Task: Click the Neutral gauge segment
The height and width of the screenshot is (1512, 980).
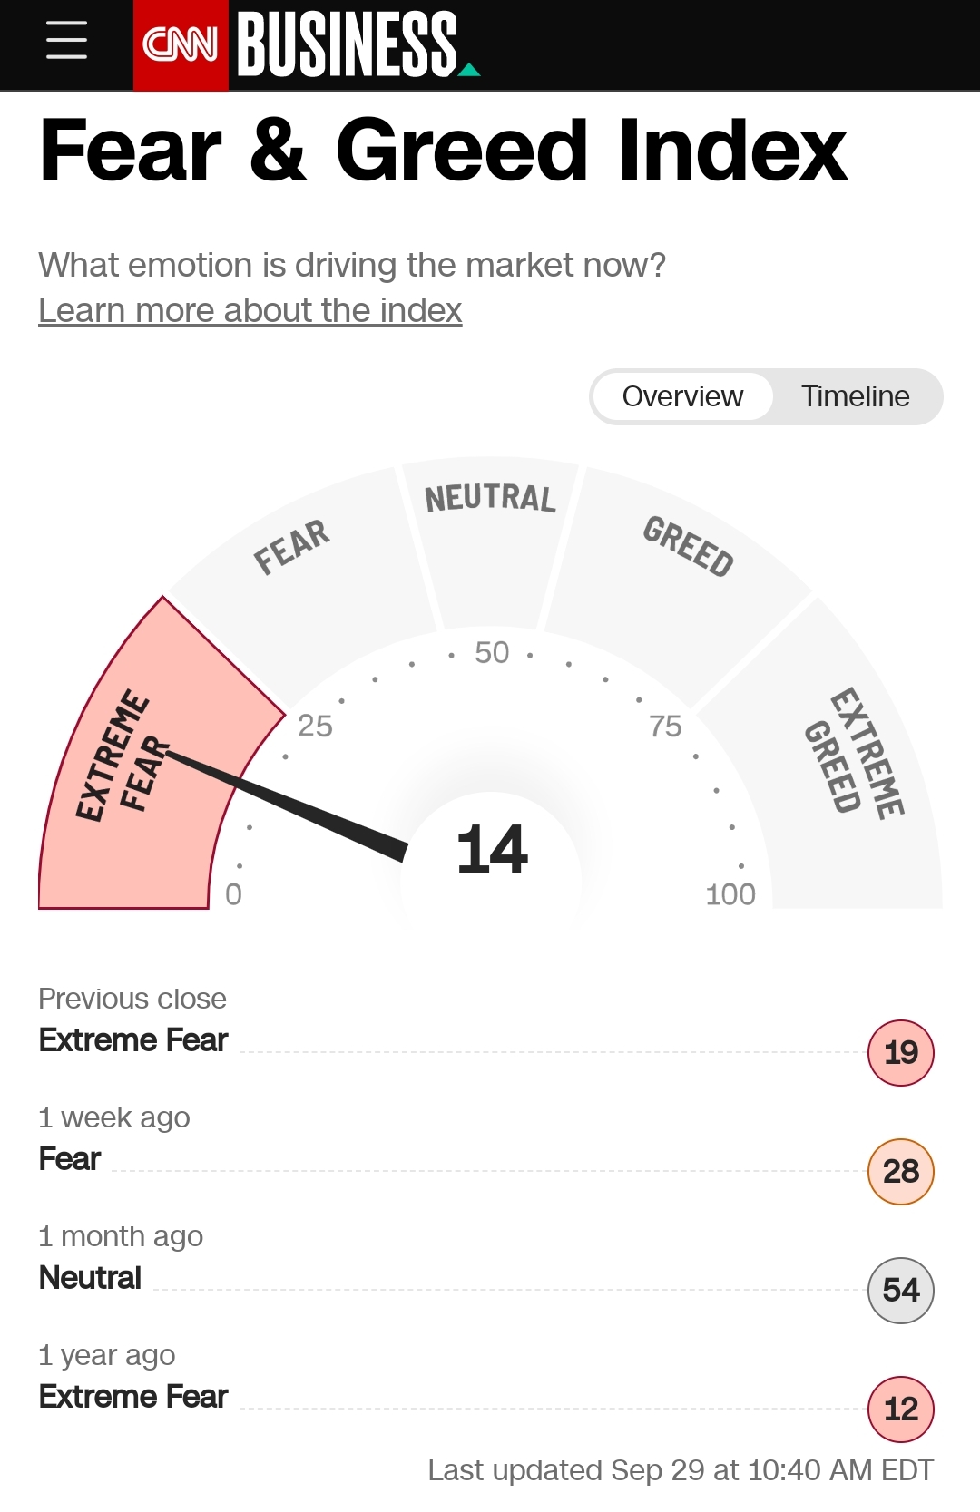Action: [x=490, y=544]
